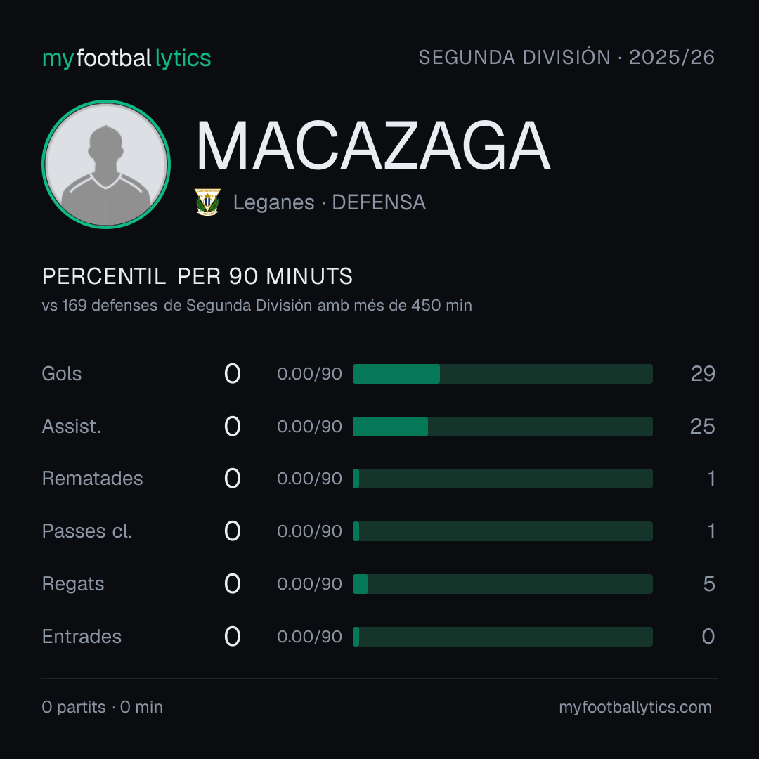Click the Leganes club crest icon
This screenshot has height=759, width=759.
point(207,202)
